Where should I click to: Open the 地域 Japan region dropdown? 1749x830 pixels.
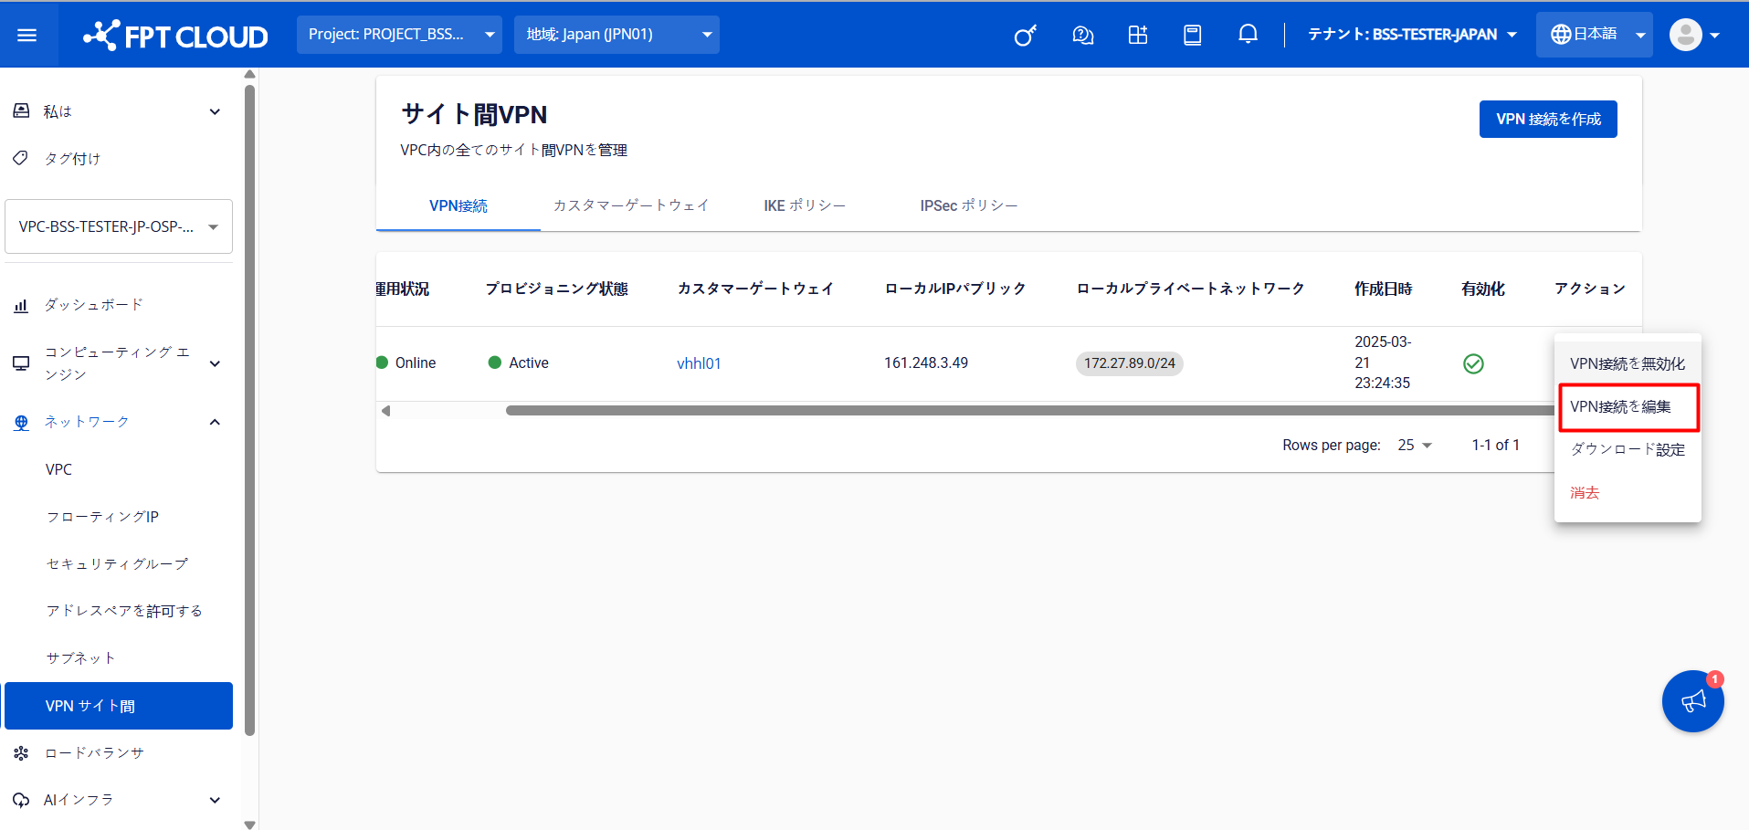tap(616, 35)
